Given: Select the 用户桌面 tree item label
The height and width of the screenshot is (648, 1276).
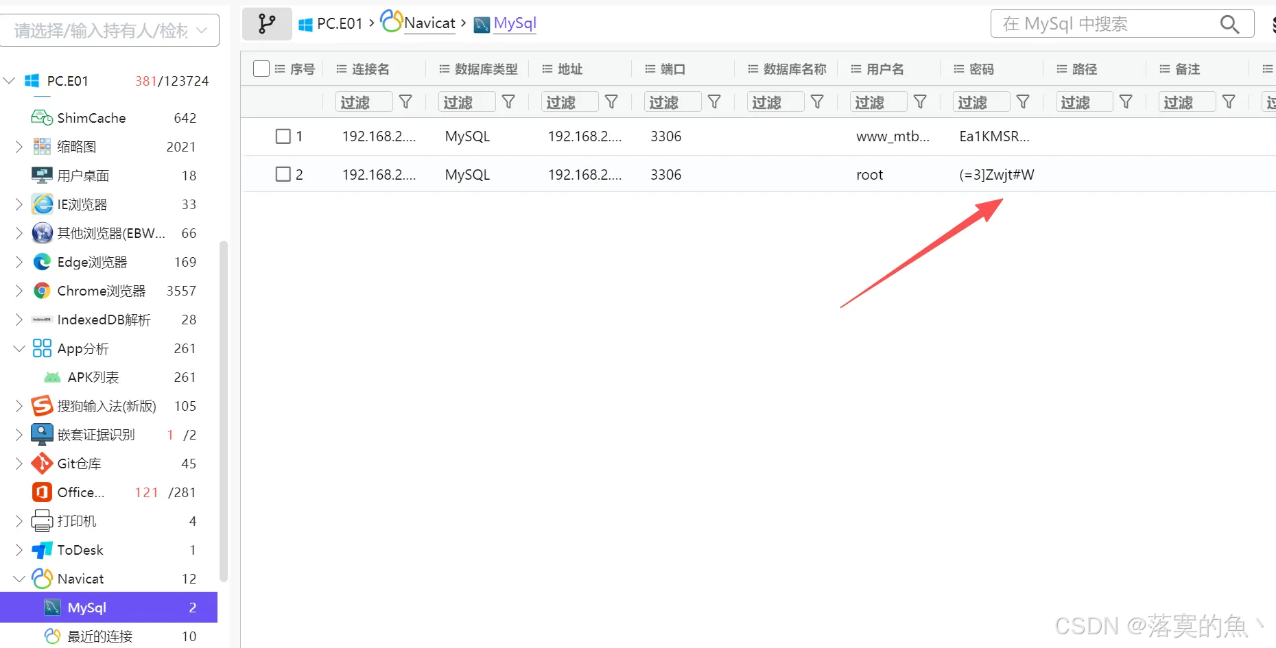Looking at the screenshot, I should pos(83,176).
